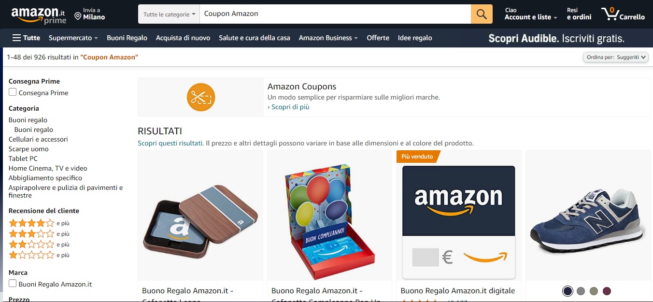Open the Resi e ordini link
The width and height of the screenshot is (653, 302).
pos(579,14)
